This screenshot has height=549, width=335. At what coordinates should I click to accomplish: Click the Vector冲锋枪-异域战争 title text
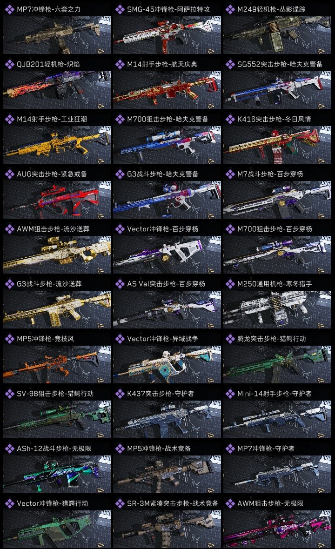click(162, 339)
